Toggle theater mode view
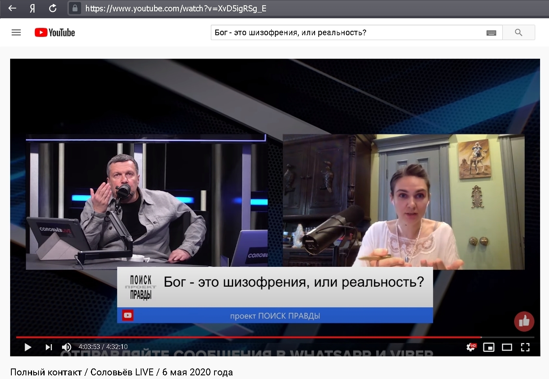The height and width of the screenshot is (379, 549). (507, 347)
